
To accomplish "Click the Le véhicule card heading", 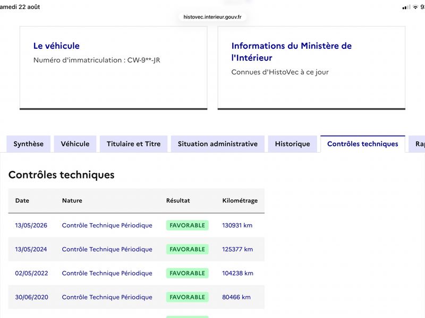I will click(x=56, y=46).
